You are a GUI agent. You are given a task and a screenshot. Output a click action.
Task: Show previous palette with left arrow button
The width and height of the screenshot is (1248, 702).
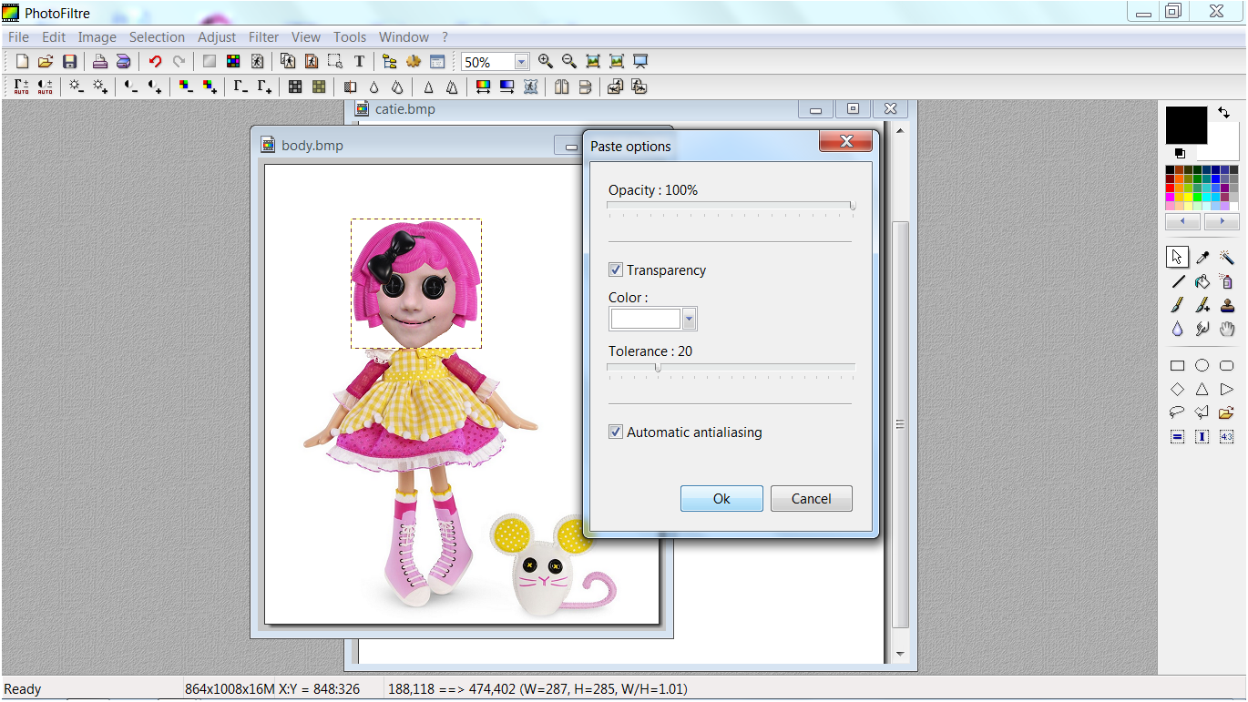tap(1182, 221)
